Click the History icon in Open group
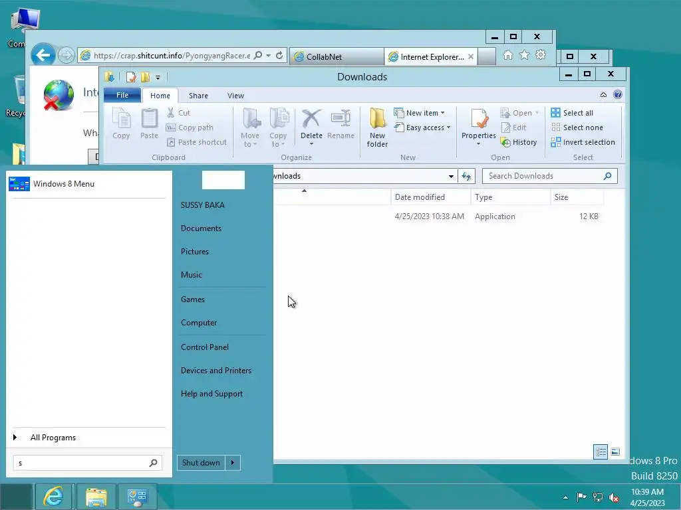The image size is (681, 510). [x=505, y=142]
